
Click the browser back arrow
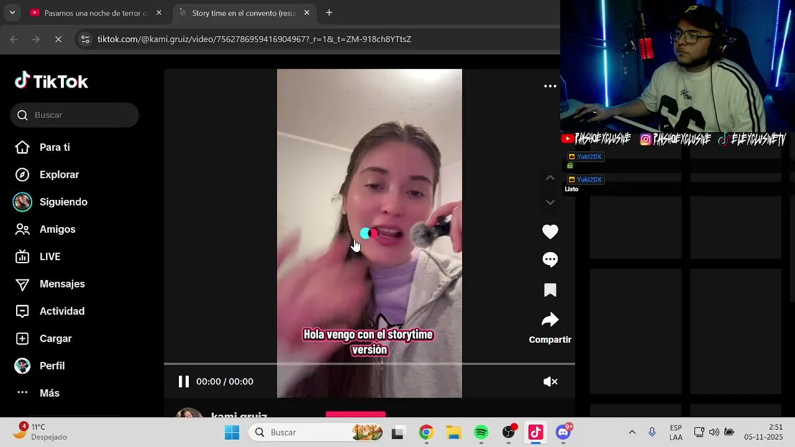[x=14, y=39]
